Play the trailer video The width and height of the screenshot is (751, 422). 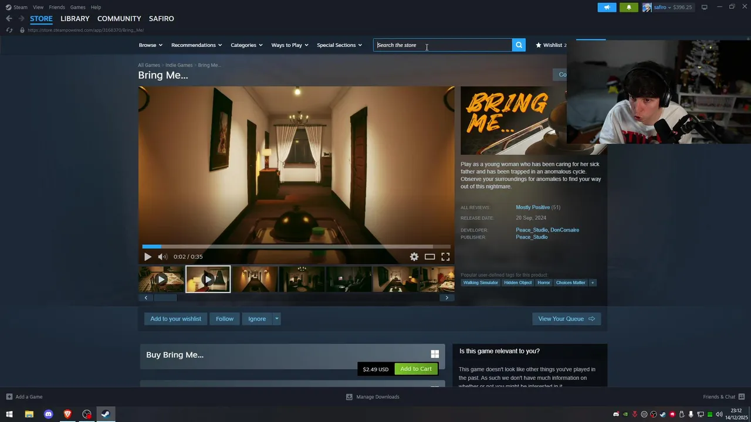click(x=147, y=257)
